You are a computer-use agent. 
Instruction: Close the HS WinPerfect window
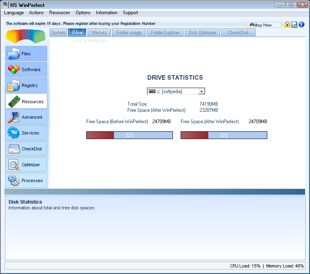pyautogui.click(x=303, y=5)
